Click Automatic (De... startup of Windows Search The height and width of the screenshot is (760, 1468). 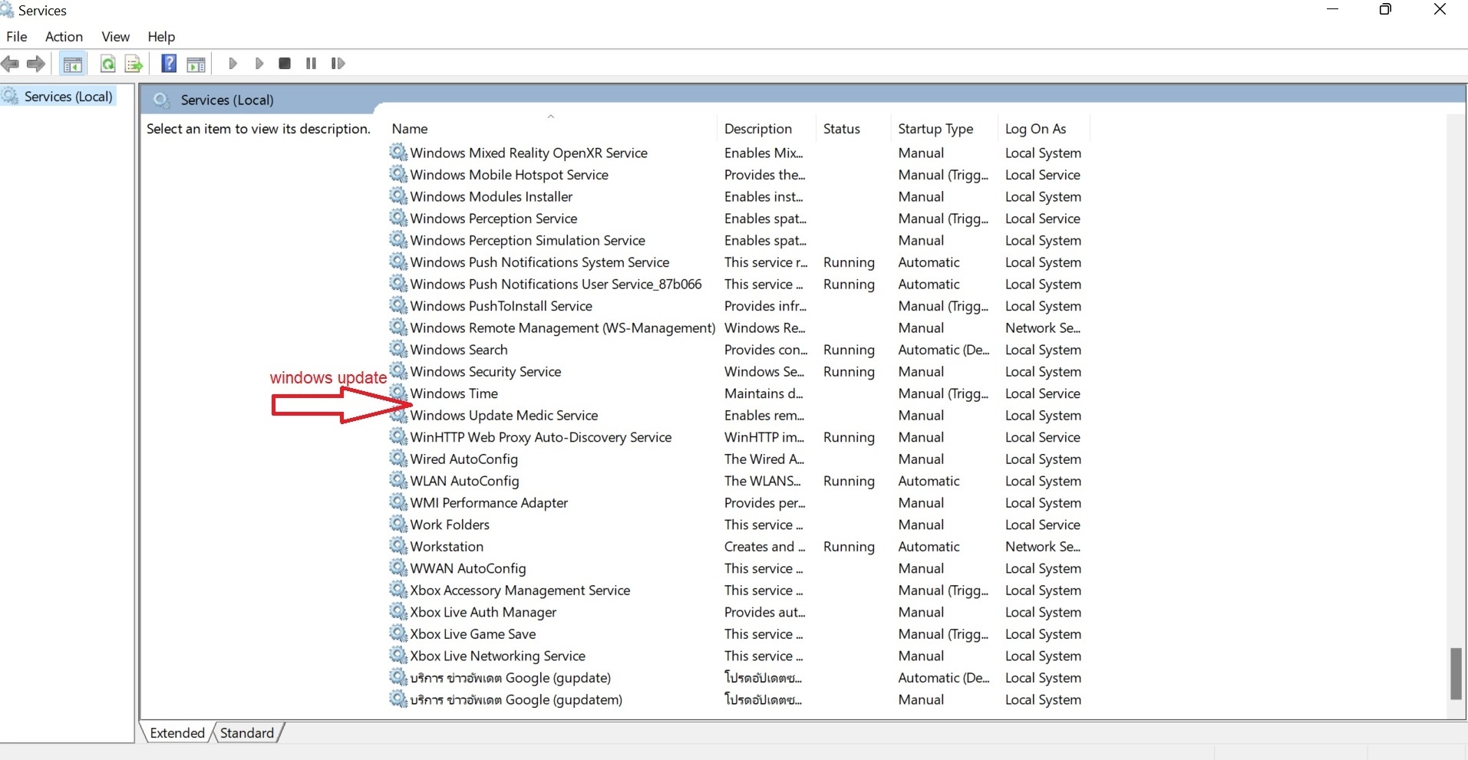coord(944,349)
